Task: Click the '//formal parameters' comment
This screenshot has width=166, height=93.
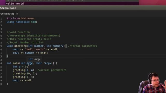Action: pyautogui.click(x=82, y=46)
